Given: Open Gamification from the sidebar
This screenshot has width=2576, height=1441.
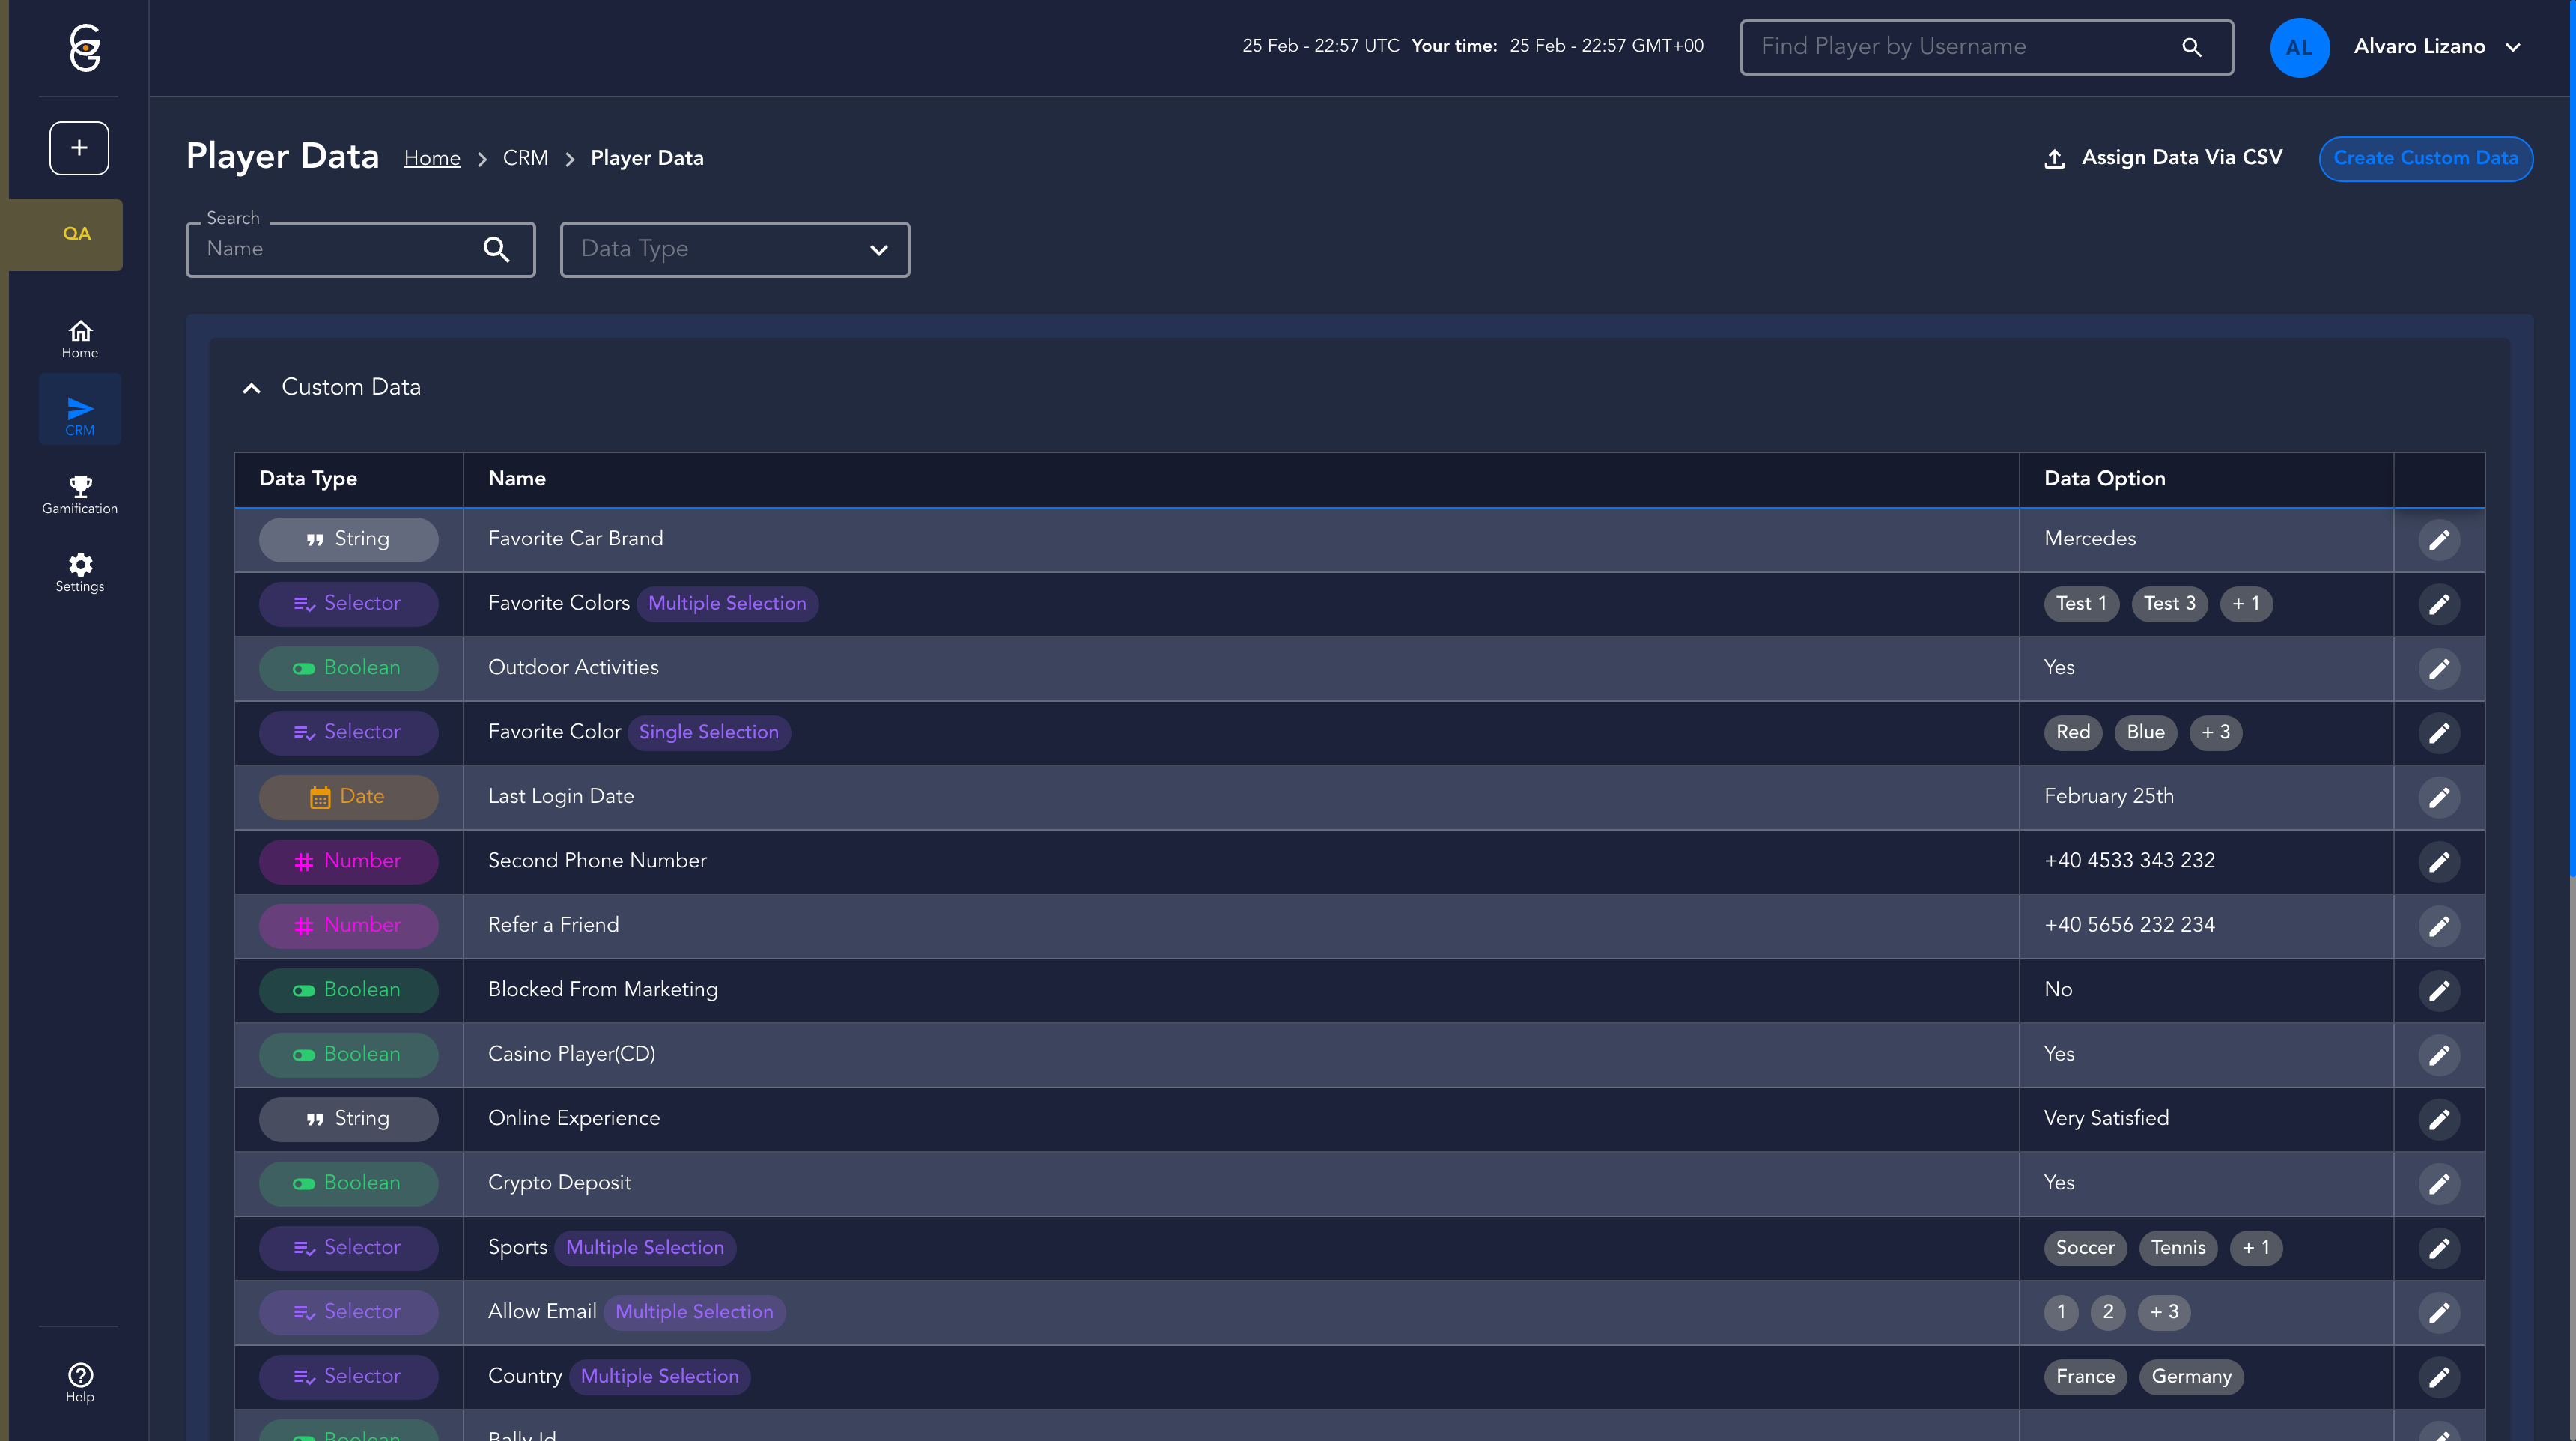Looking at the screenshot, I should point(80,495).
